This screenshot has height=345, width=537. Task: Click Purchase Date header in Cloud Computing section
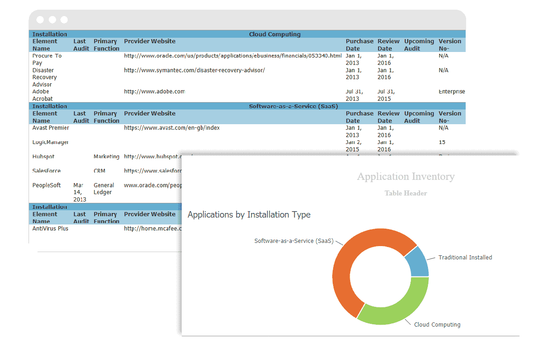tap(359, 45)
